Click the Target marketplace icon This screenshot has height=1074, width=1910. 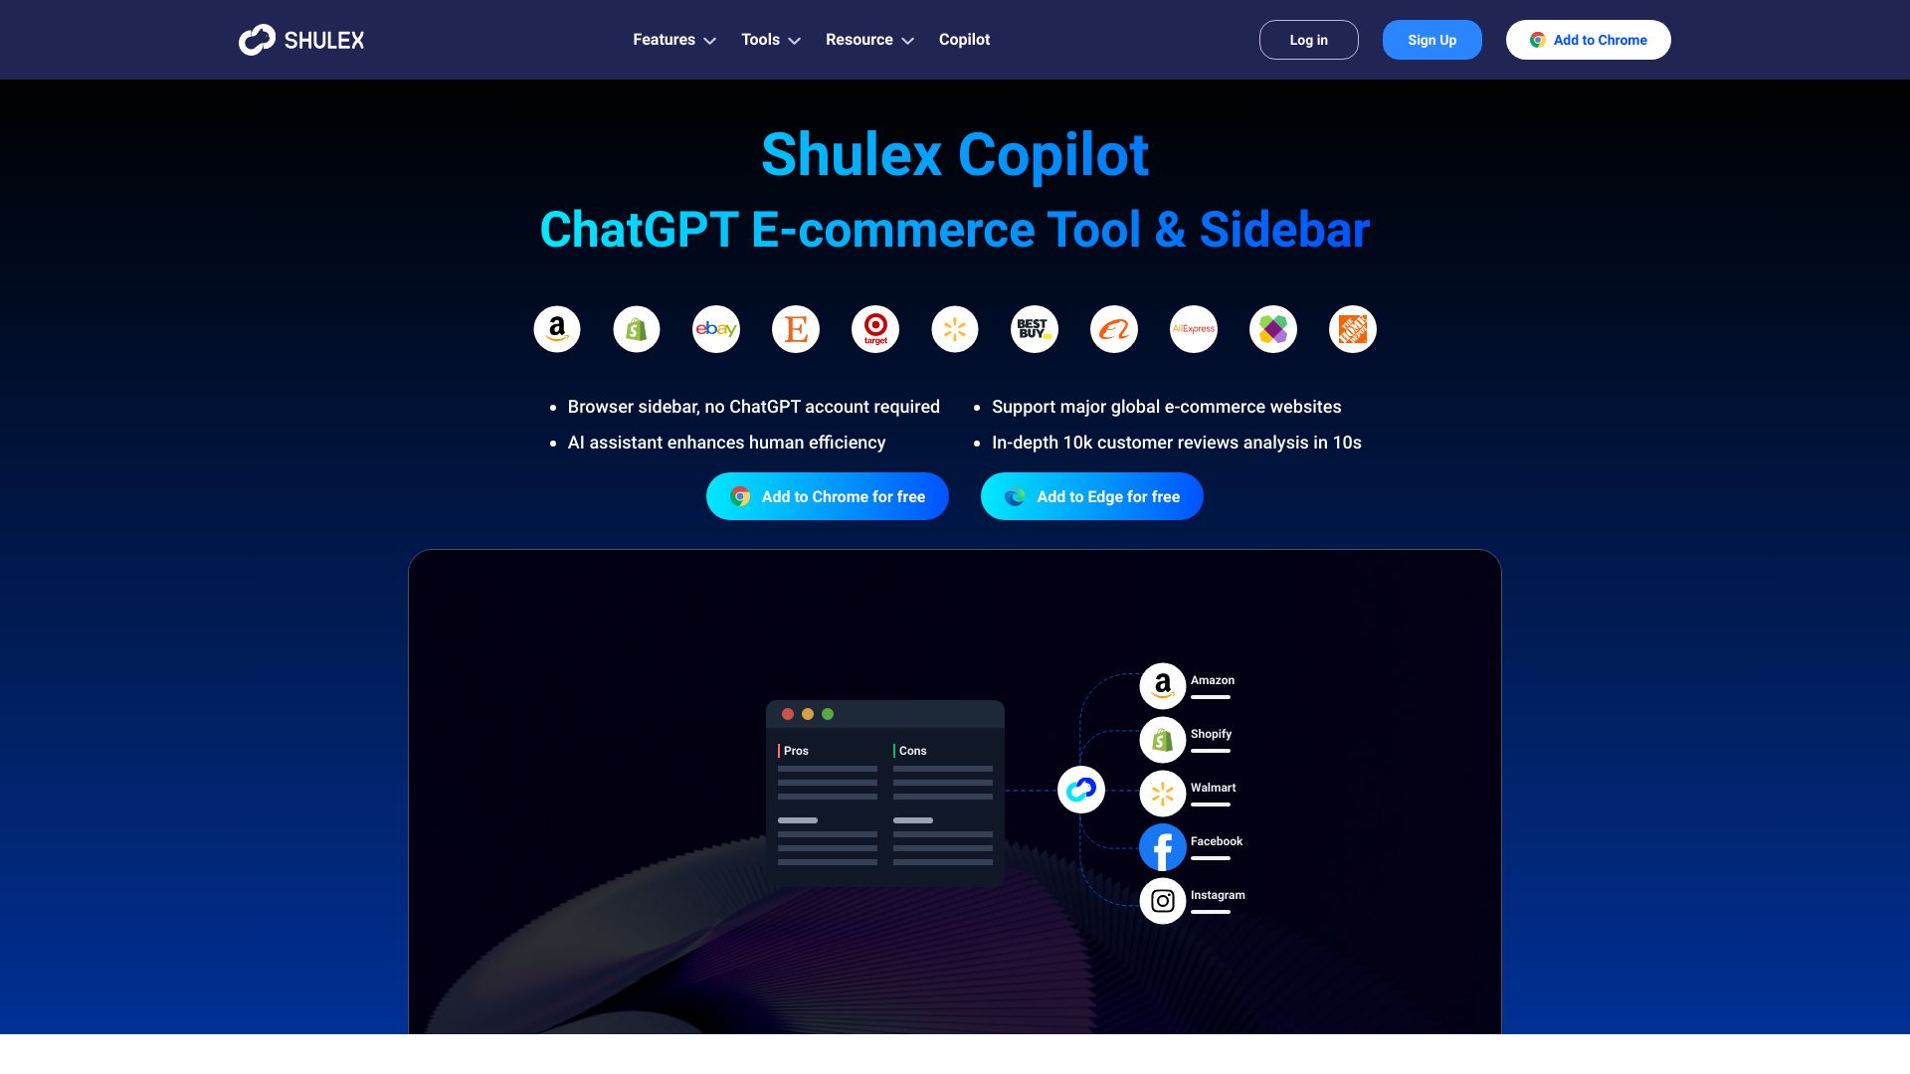pyautogui.click(x=875, y=329)
